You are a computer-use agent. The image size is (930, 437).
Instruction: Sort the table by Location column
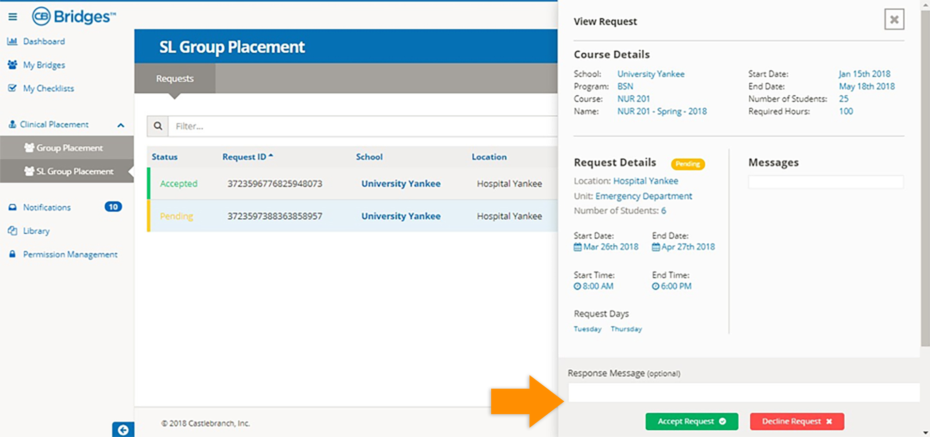[x=489, y=157]
